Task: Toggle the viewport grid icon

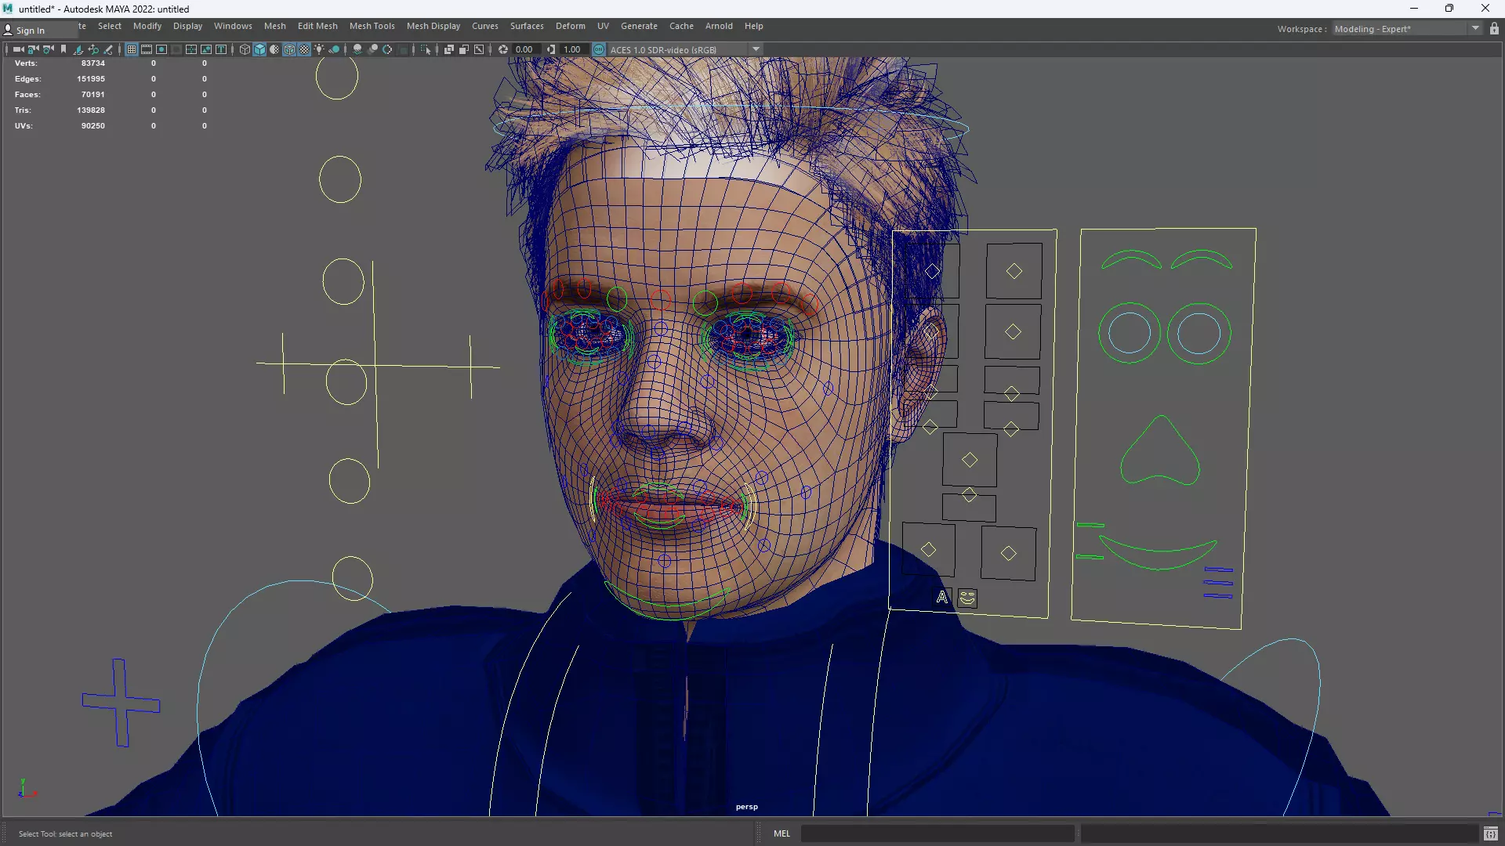Action: [132, 49]
